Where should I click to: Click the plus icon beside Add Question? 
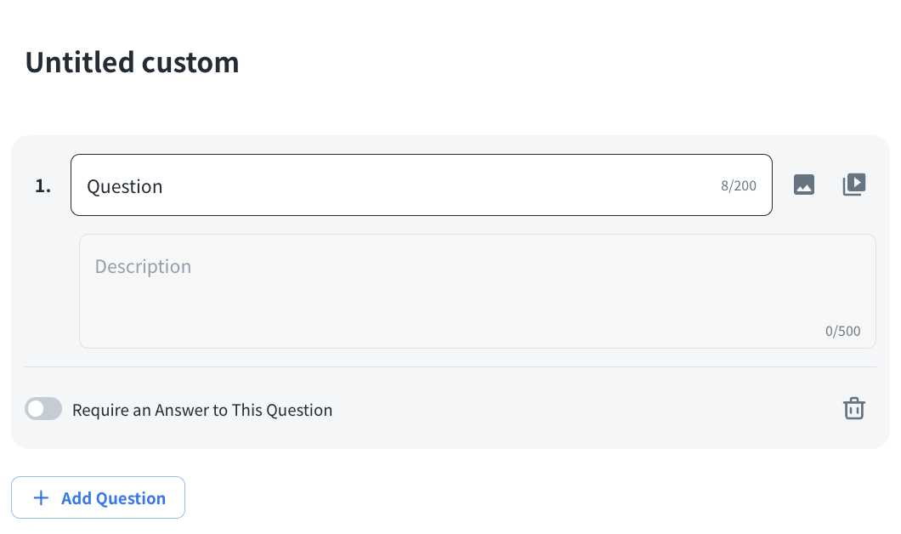click(41, 498)
